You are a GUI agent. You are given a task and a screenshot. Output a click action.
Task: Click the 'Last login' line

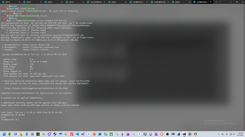[x=31, y=112]
